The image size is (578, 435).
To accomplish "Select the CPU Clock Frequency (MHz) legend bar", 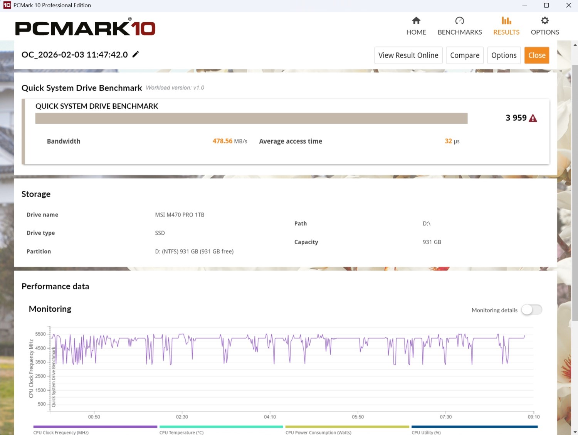I will 95,427.
